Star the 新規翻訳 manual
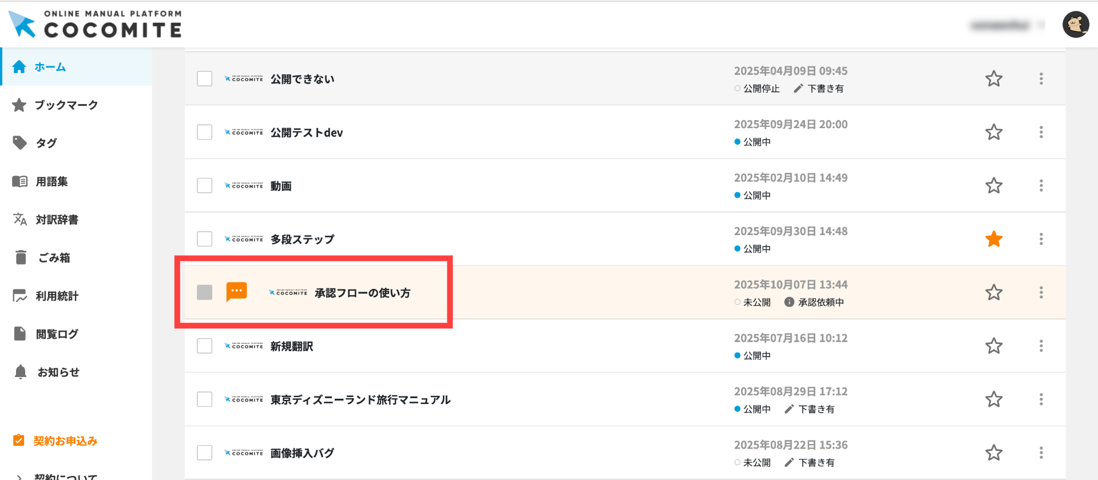Image resolution: width=1098 pixels, height=480 pixels. (x=993, y=346)
